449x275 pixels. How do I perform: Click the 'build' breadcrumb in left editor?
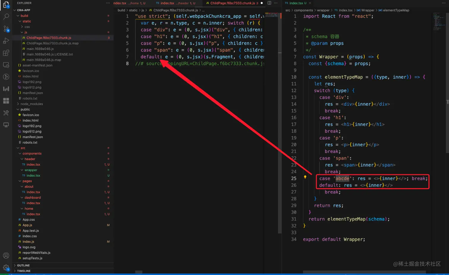tap(121, 10)
